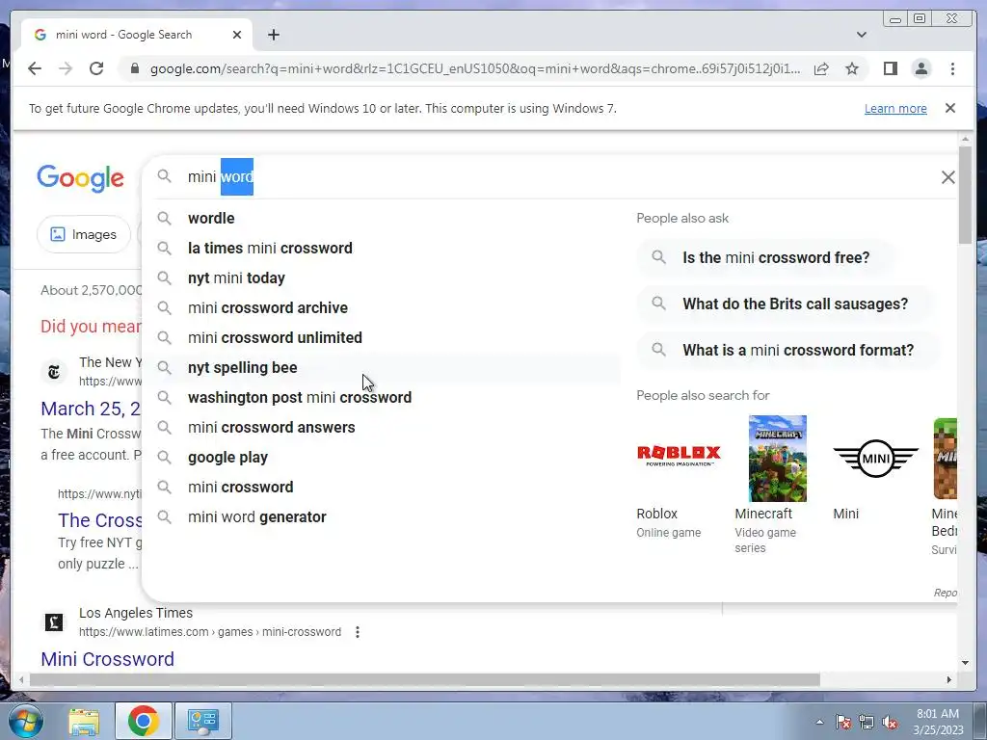
Task: Open Los Angeles Times result options menu
Action: [358, 632]
